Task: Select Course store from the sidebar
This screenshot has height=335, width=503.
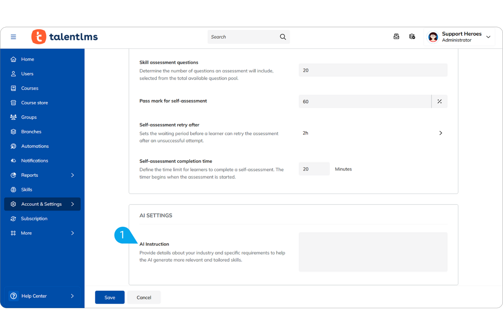Action: pos(34,103)
